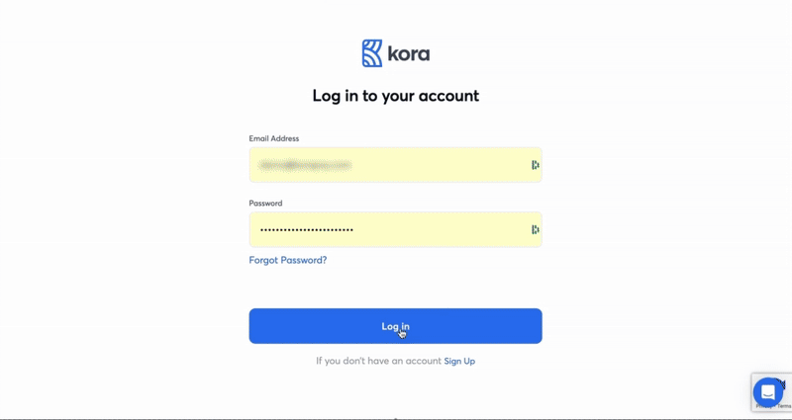This screenshot has height=420, width=792.
Task: Click the "If you don't have an account" text
Action: (378, 361)
